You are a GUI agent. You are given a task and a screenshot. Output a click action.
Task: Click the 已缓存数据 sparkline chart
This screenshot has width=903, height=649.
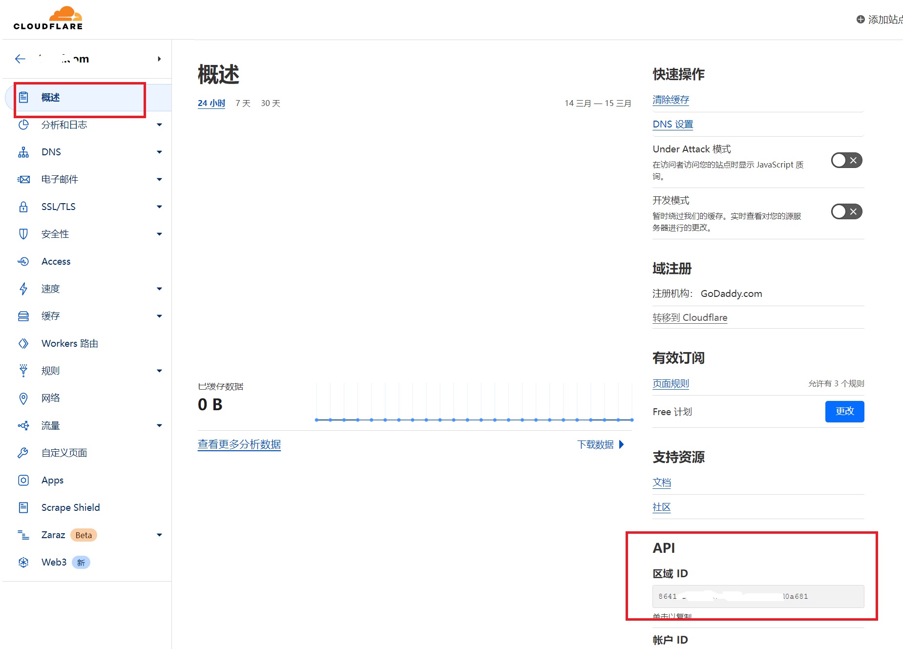pyautogui.click(x=474, y=402)
